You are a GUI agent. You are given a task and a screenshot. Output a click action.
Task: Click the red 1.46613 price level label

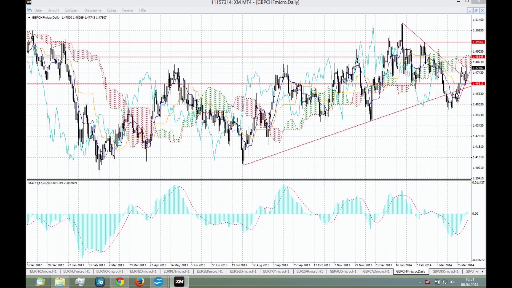(478, 84)
